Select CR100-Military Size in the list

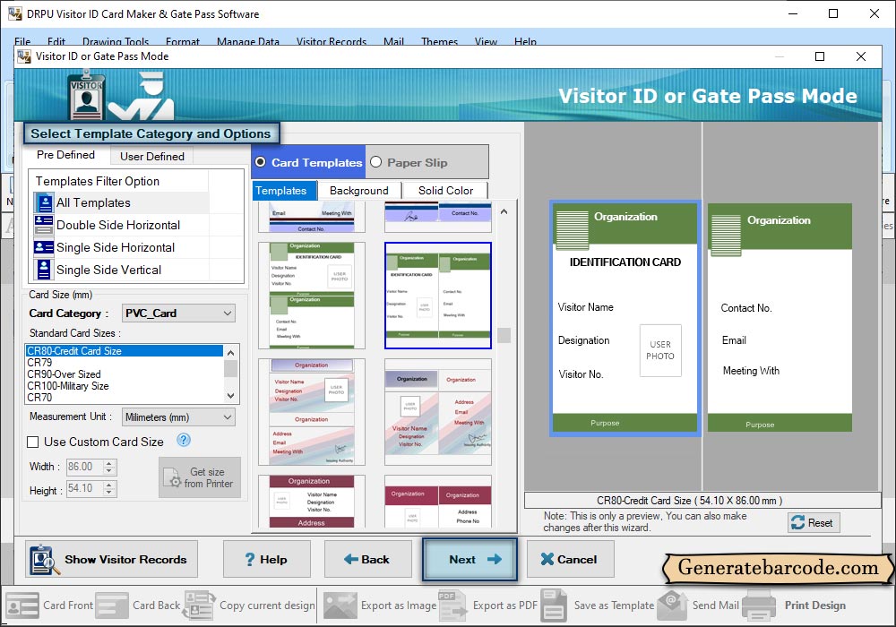[125, 386]
